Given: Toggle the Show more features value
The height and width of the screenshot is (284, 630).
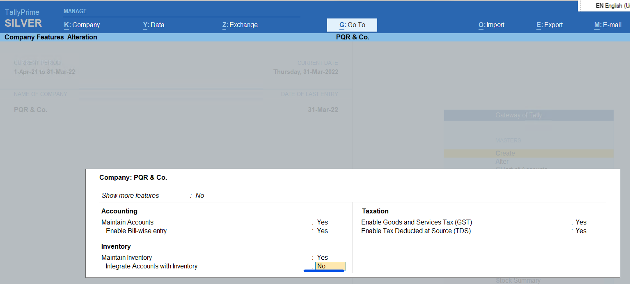Looking at the screenshot, I should tap(200, 196).
